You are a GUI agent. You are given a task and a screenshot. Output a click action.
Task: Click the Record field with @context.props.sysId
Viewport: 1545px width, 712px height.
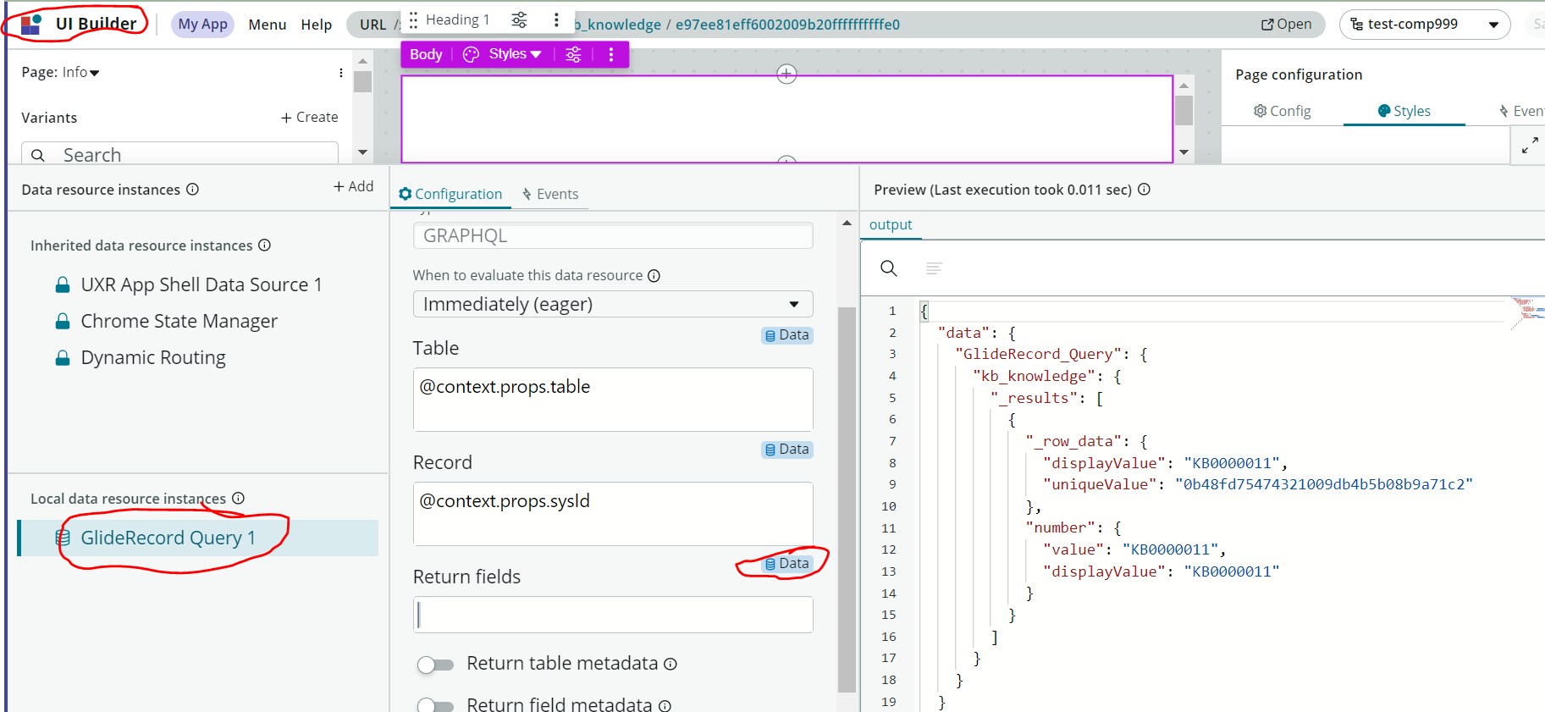click(613, 514)
